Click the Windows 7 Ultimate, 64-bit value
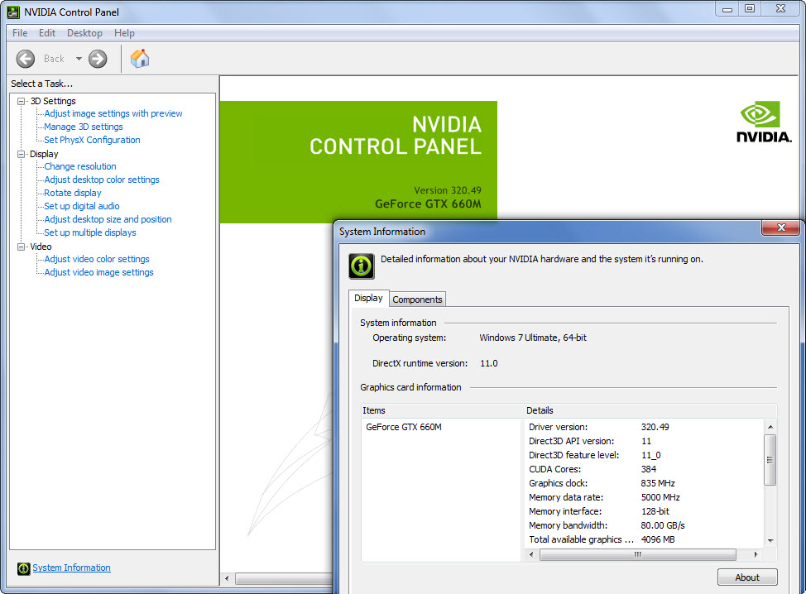The image size is (806, 594). click(533, 338)
